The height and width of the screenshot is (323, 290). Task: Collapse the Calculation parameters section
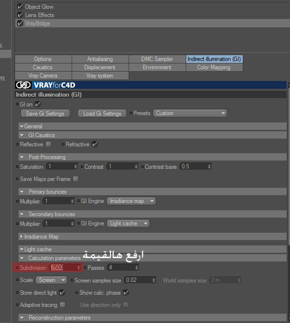[x=21, y=258]
